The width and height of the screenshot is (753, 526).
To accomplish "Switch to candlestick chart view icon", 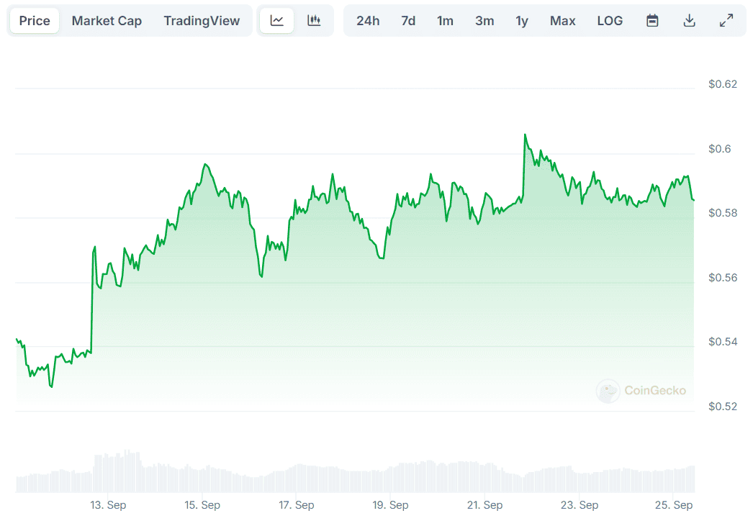I will point(314,21).
